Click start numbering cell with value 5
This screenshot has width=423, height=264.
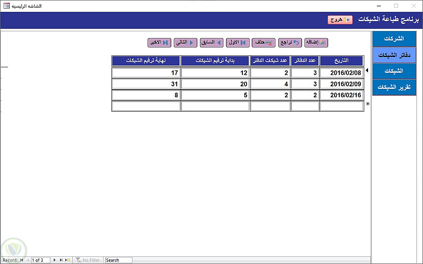(x=215, y=95)
